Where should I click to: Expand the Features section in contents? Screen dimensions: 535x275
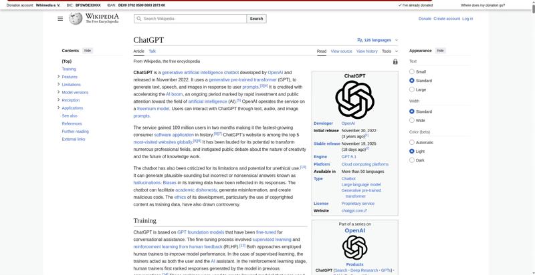click(x=59, y=77)
